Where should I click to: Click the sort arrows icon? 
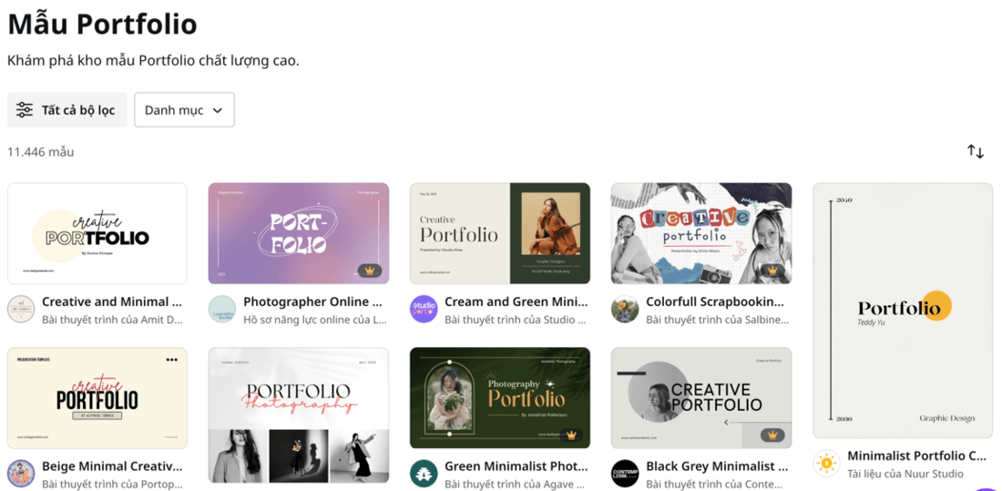coord(976,151)
